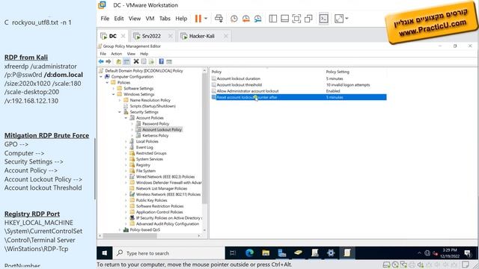Open VMware View menu
Screen dimensions: 479x269
click(x=135, y=19)
